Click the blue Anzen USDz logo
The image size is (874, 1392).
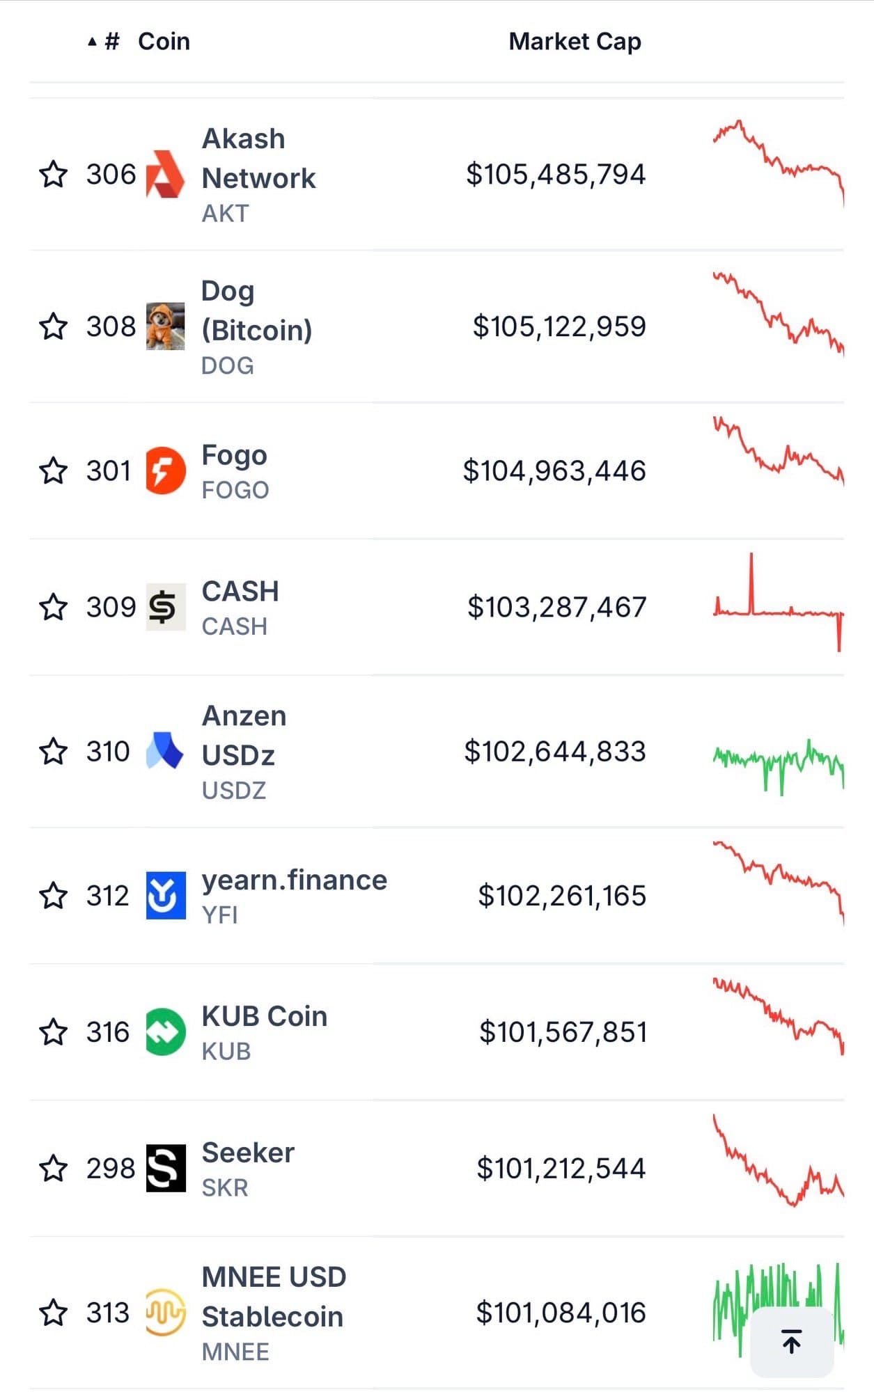[165, 751]
